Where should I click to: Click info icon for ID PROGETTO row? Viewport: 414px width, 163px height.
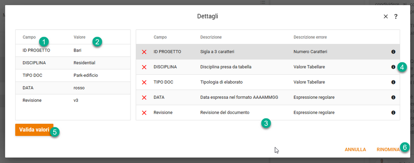pos(393,52)
